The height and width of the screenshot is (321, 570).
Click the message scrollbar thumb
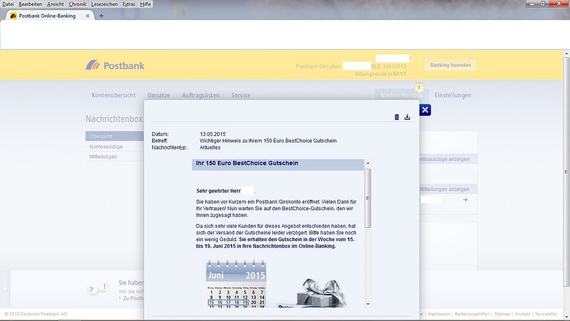pos(368,198)
